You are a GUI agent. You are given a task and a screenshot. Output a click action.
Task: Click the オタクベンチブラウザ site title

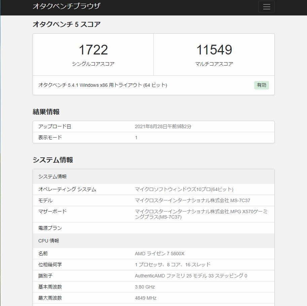click(66, 6)
